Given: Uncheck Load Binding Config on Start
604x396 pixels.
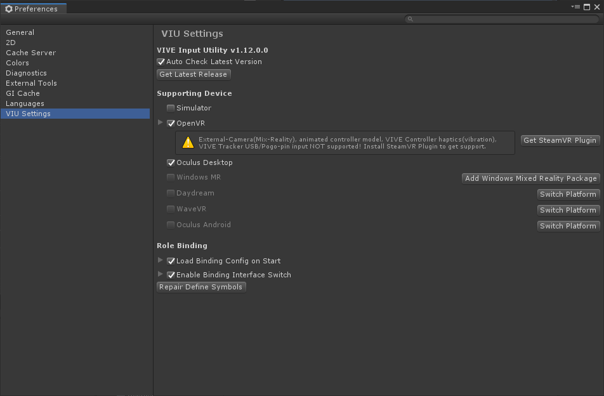Looking at the screenshot, I should [171, 261].
